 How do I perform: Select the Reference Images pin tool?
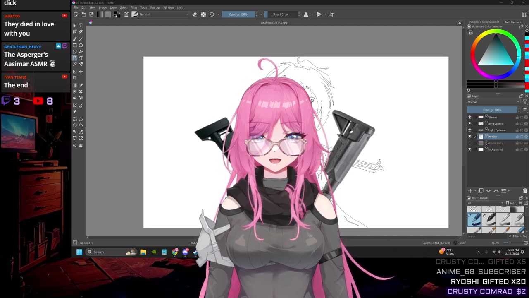point(74,111)
